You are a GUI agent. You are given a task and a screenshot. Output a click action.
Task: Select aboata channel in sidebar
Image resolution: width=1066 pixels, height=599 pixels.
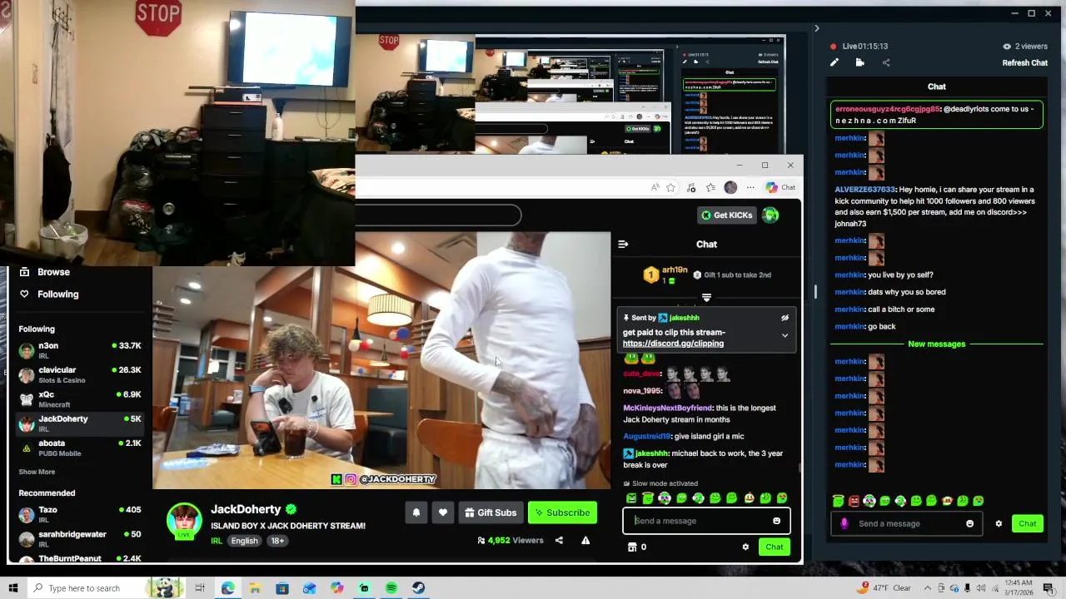79,448
